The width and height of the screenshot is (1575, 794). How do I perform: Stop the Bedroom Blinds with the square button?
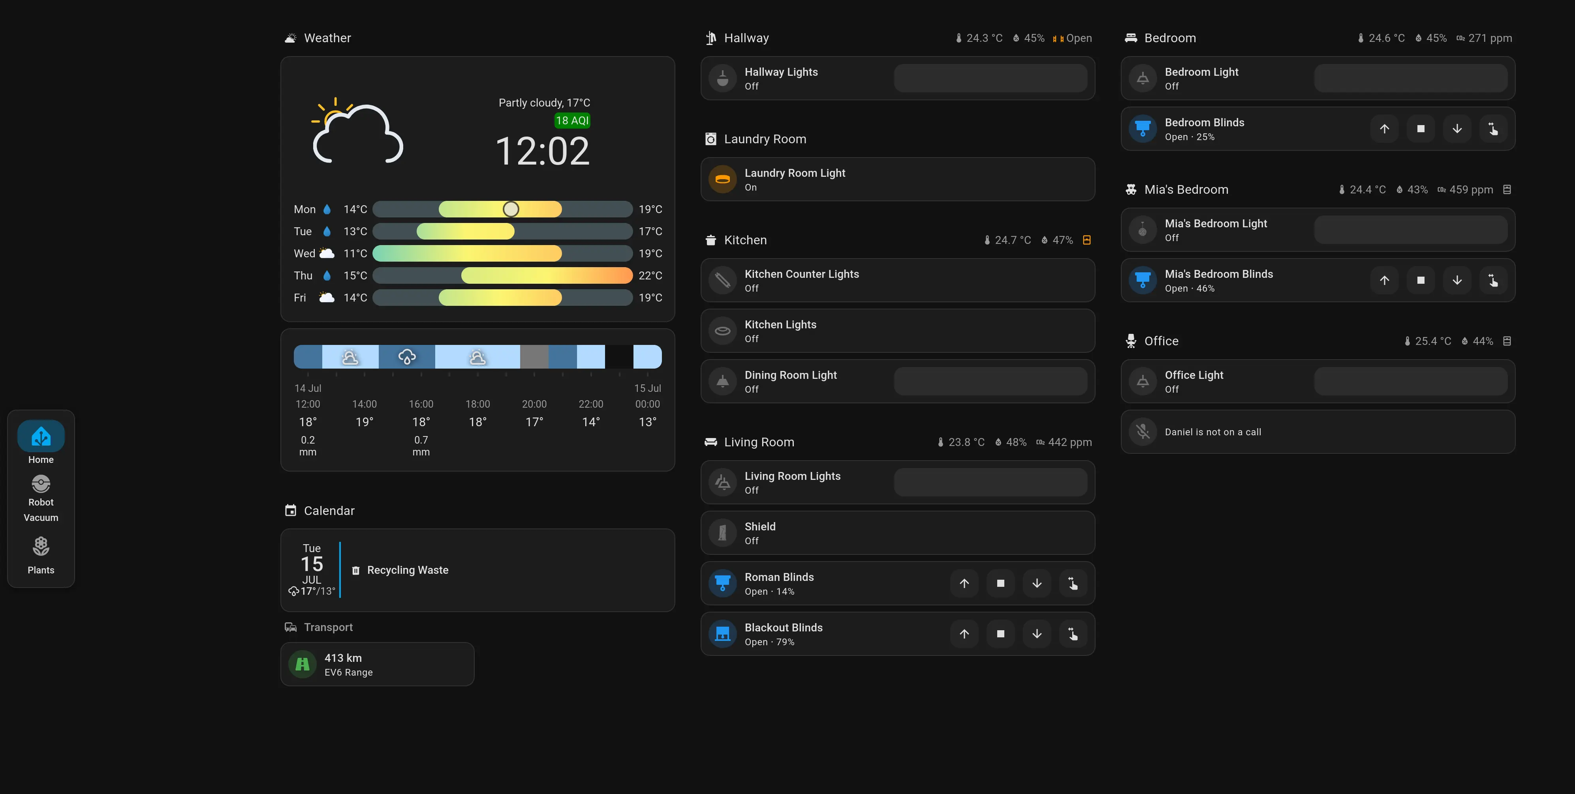(1421, 128)
